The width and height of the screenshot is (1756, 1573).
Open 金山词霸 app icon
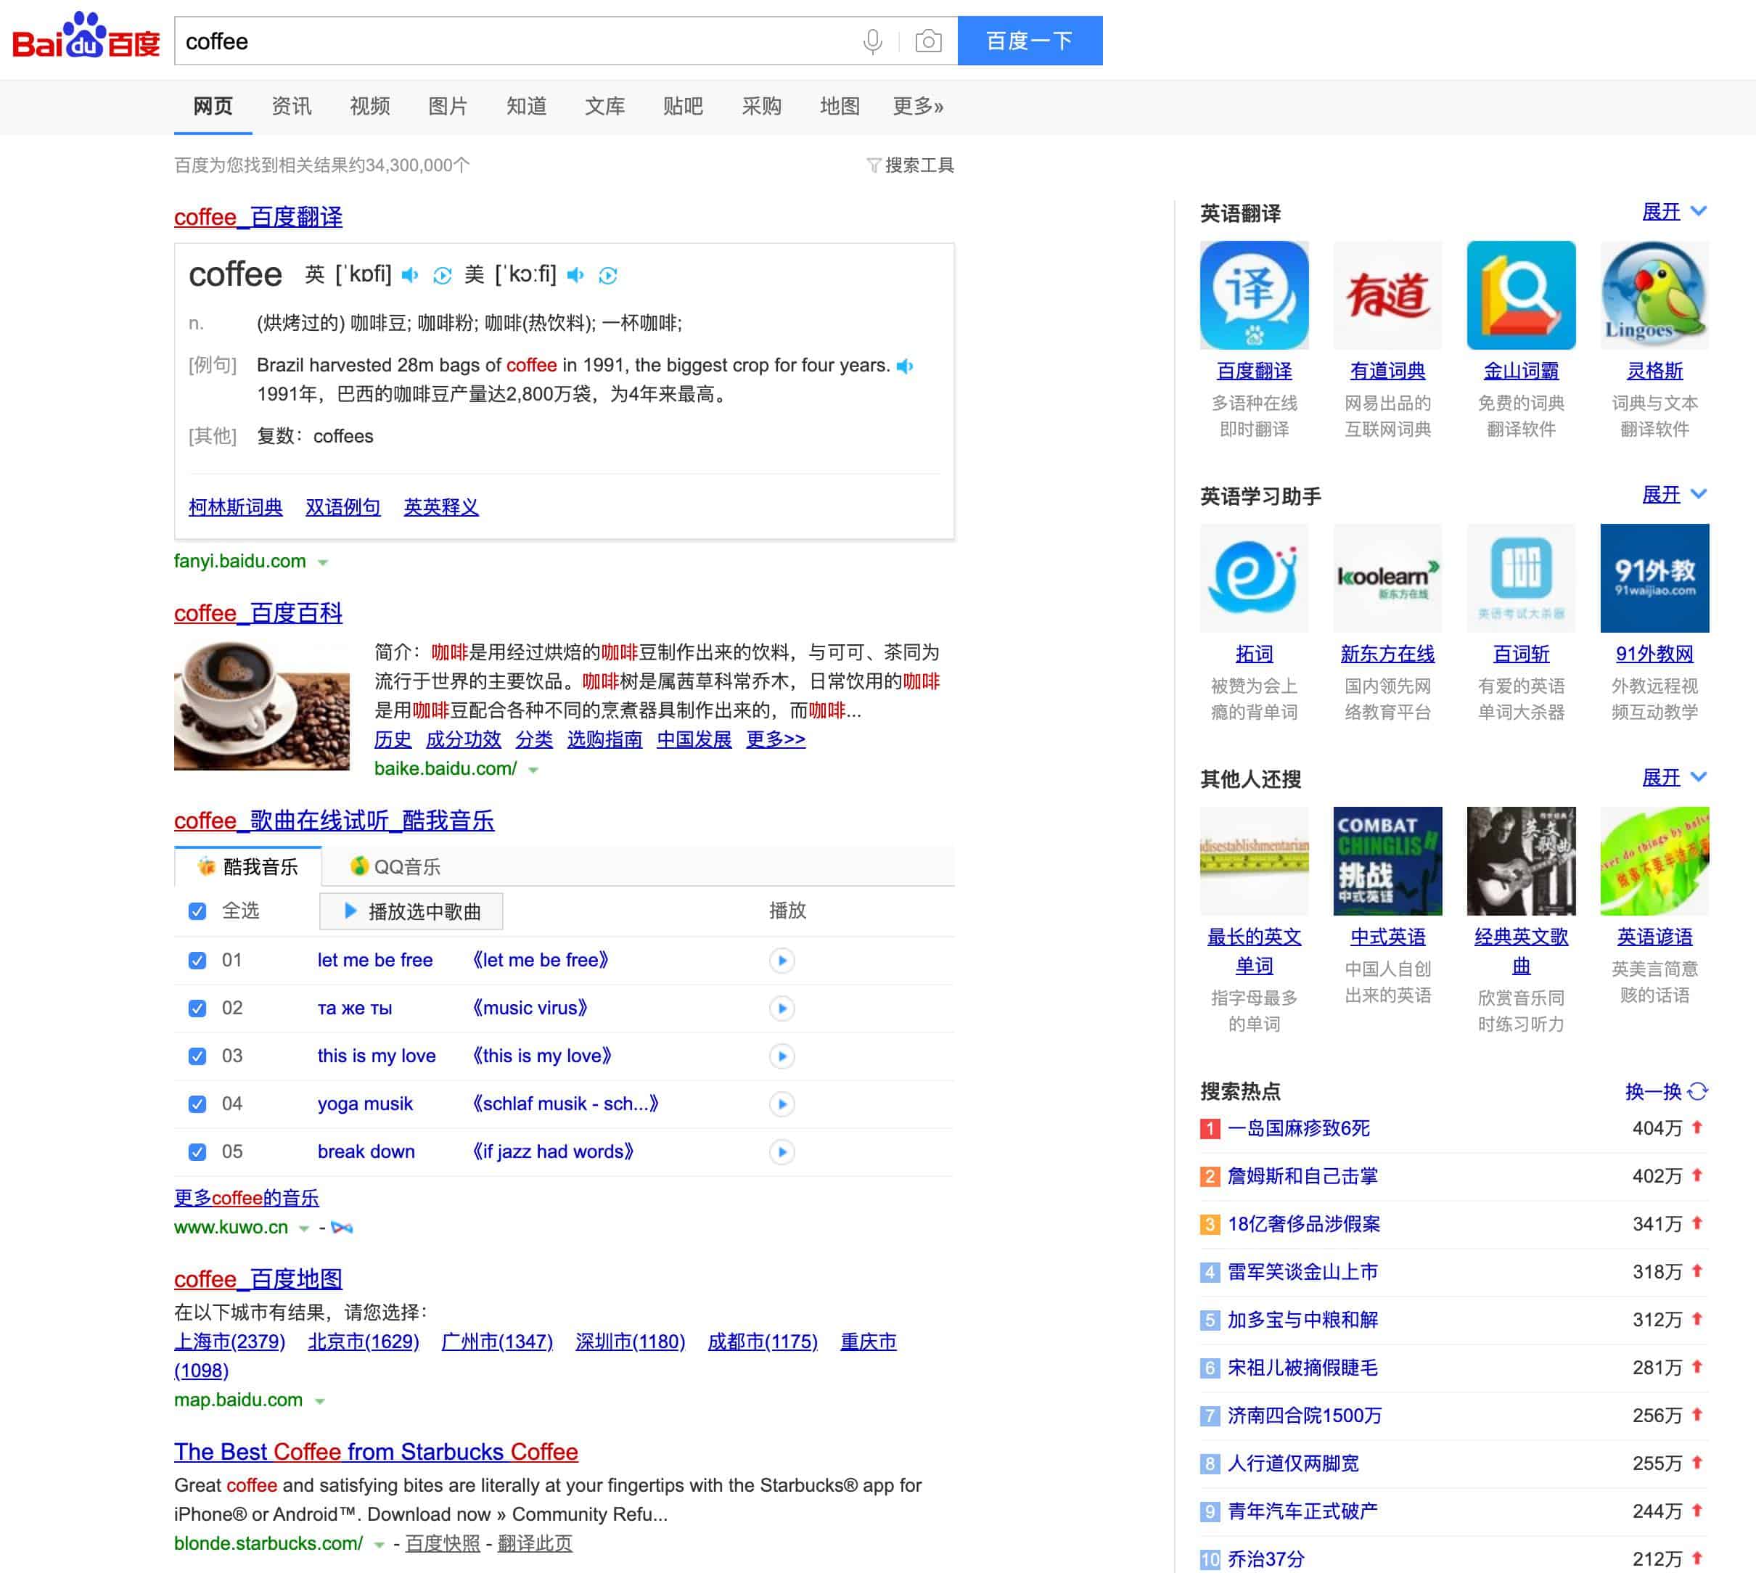[1521, 295]
